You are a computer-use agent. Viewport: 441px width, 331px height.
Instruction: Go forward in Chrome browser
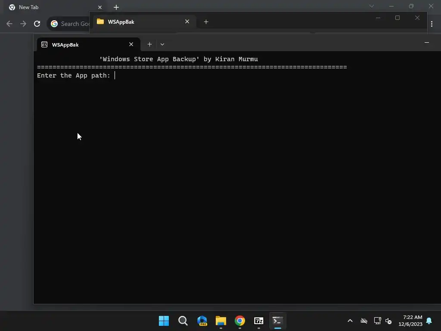(23, 24)
